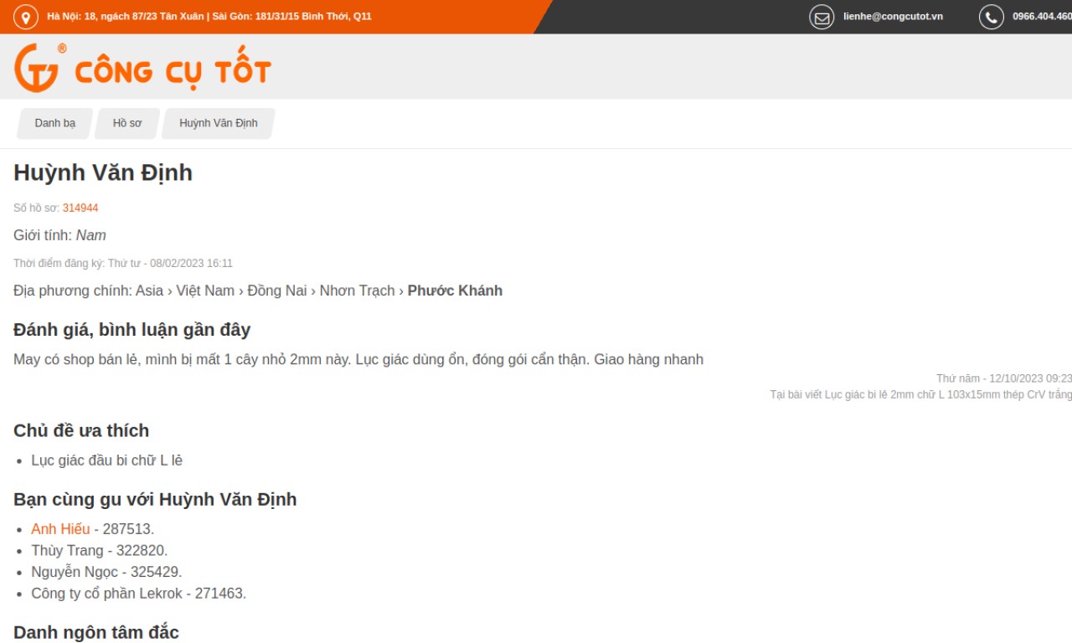Click the email envelope icon
This screenshot has height=643, width=1072.
(822, 17)
